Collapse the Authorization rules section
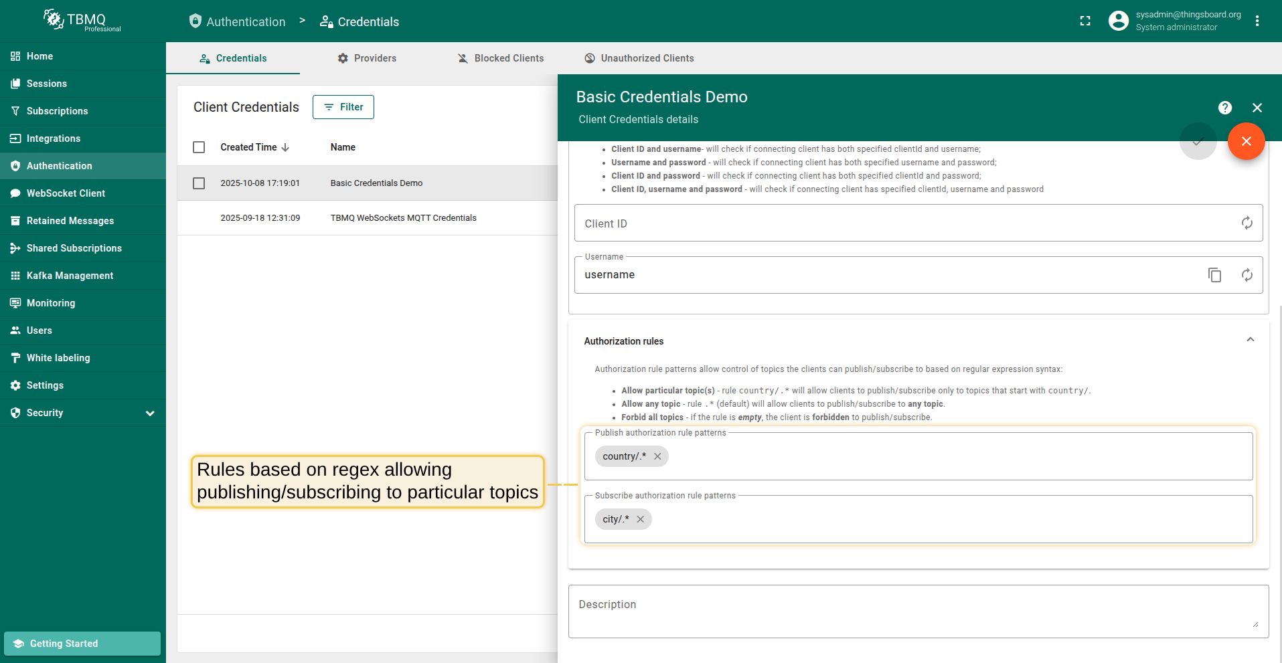 pos(1250,340)
